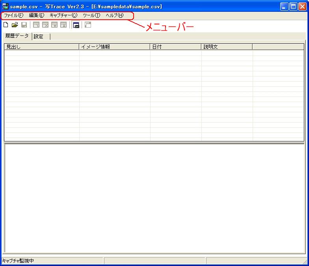Open the 編集(E) menu

tap(37, 15)
